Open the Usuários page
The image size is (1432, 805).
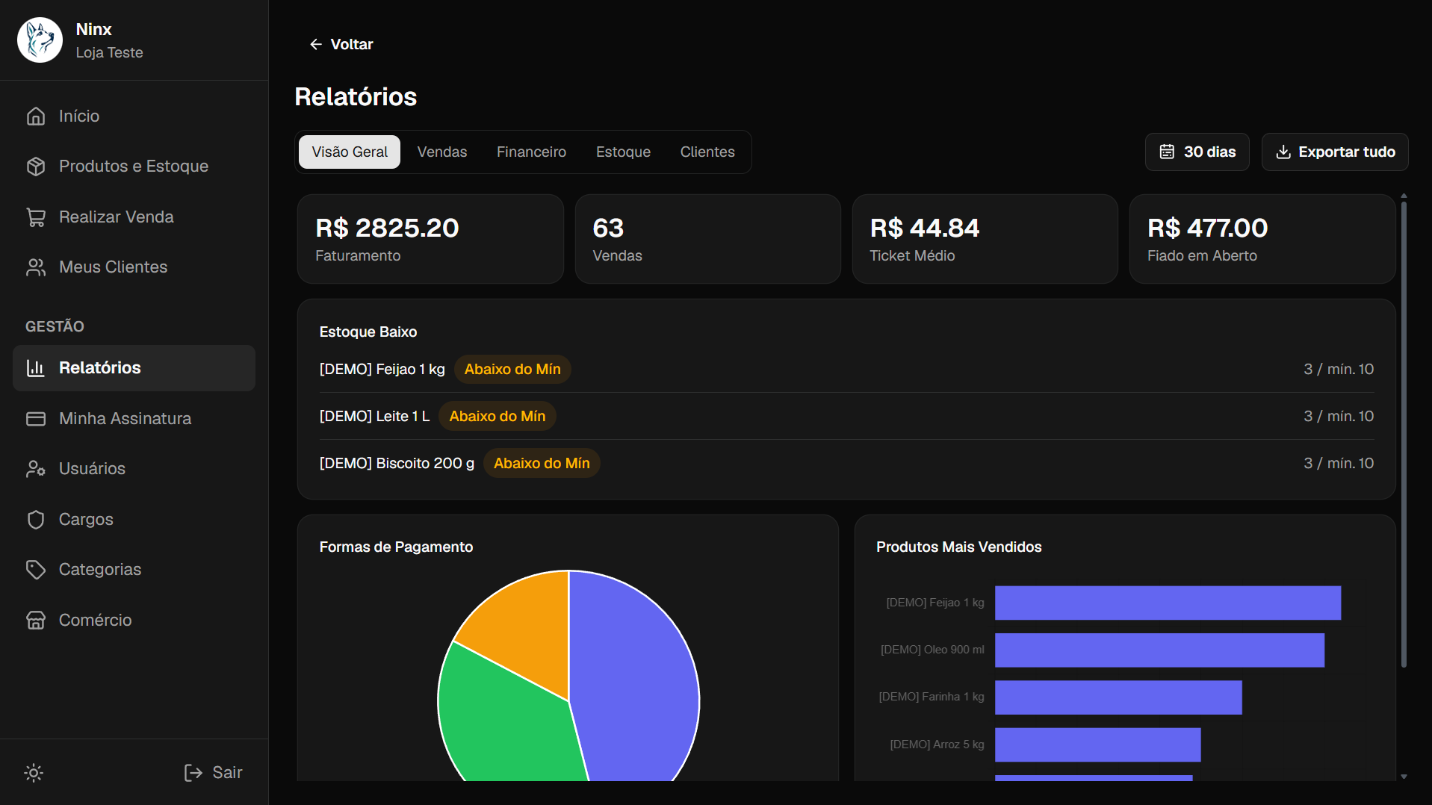tap(134, 469)
